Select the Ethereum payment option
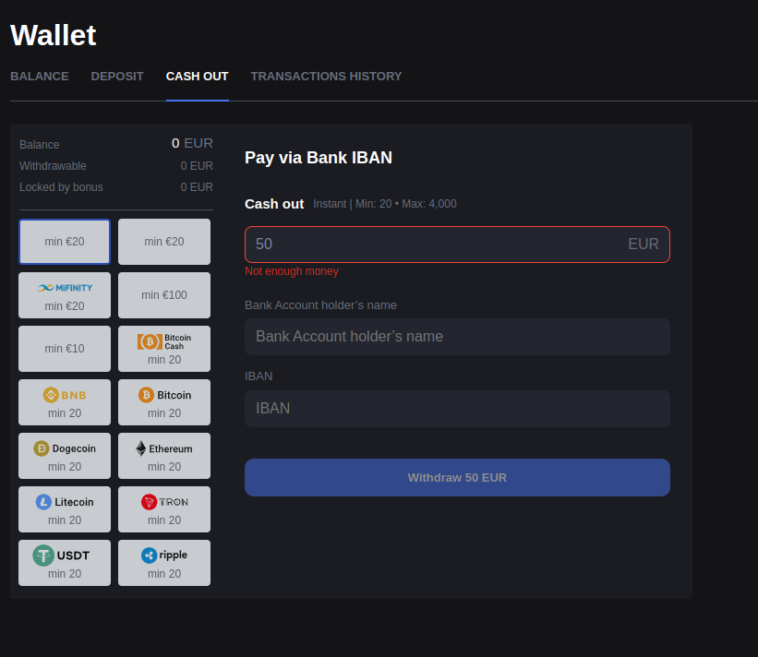 tap(164, 456)
